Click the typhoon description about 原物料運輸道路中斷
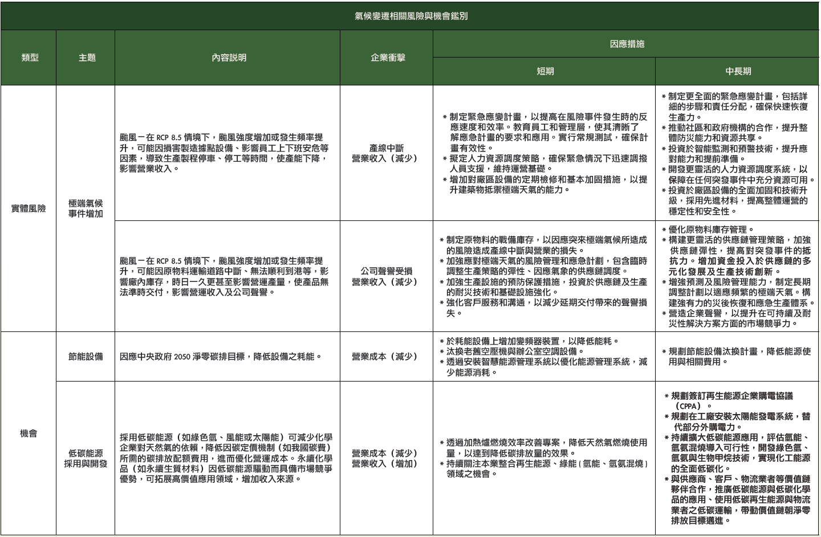821x537 pixels. 225,276
